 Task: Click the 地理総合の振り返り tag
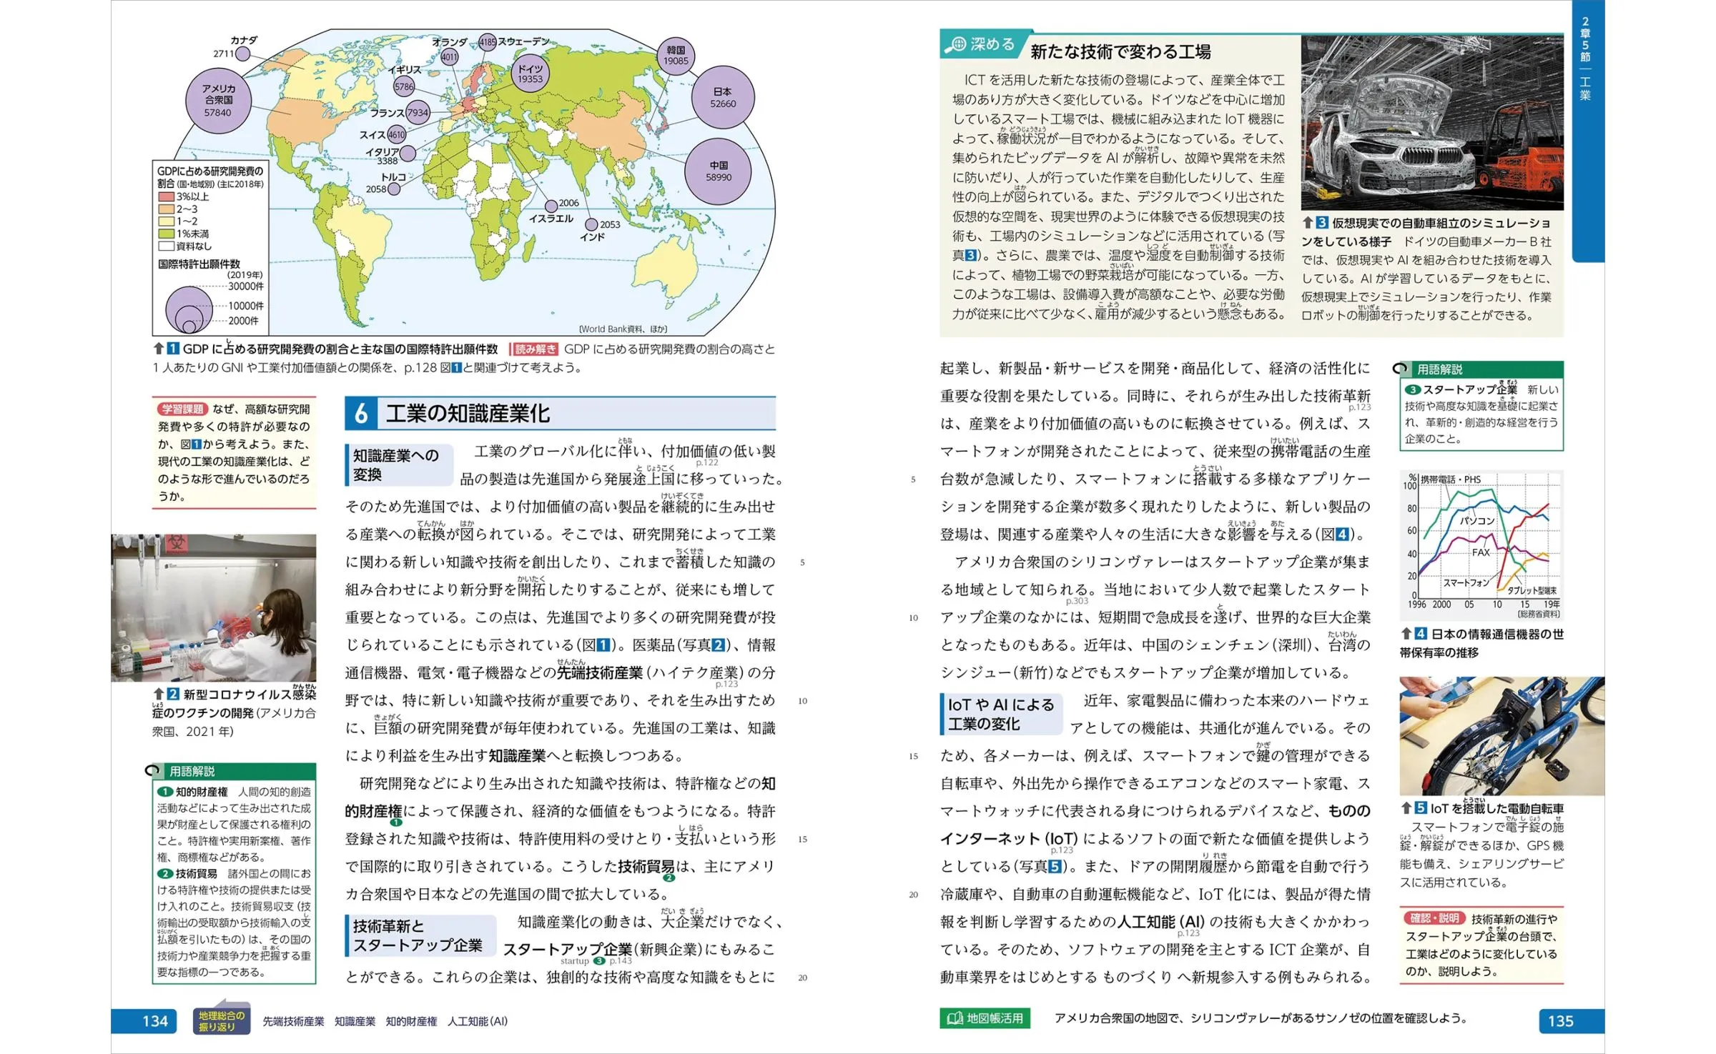pos(222,1020)
